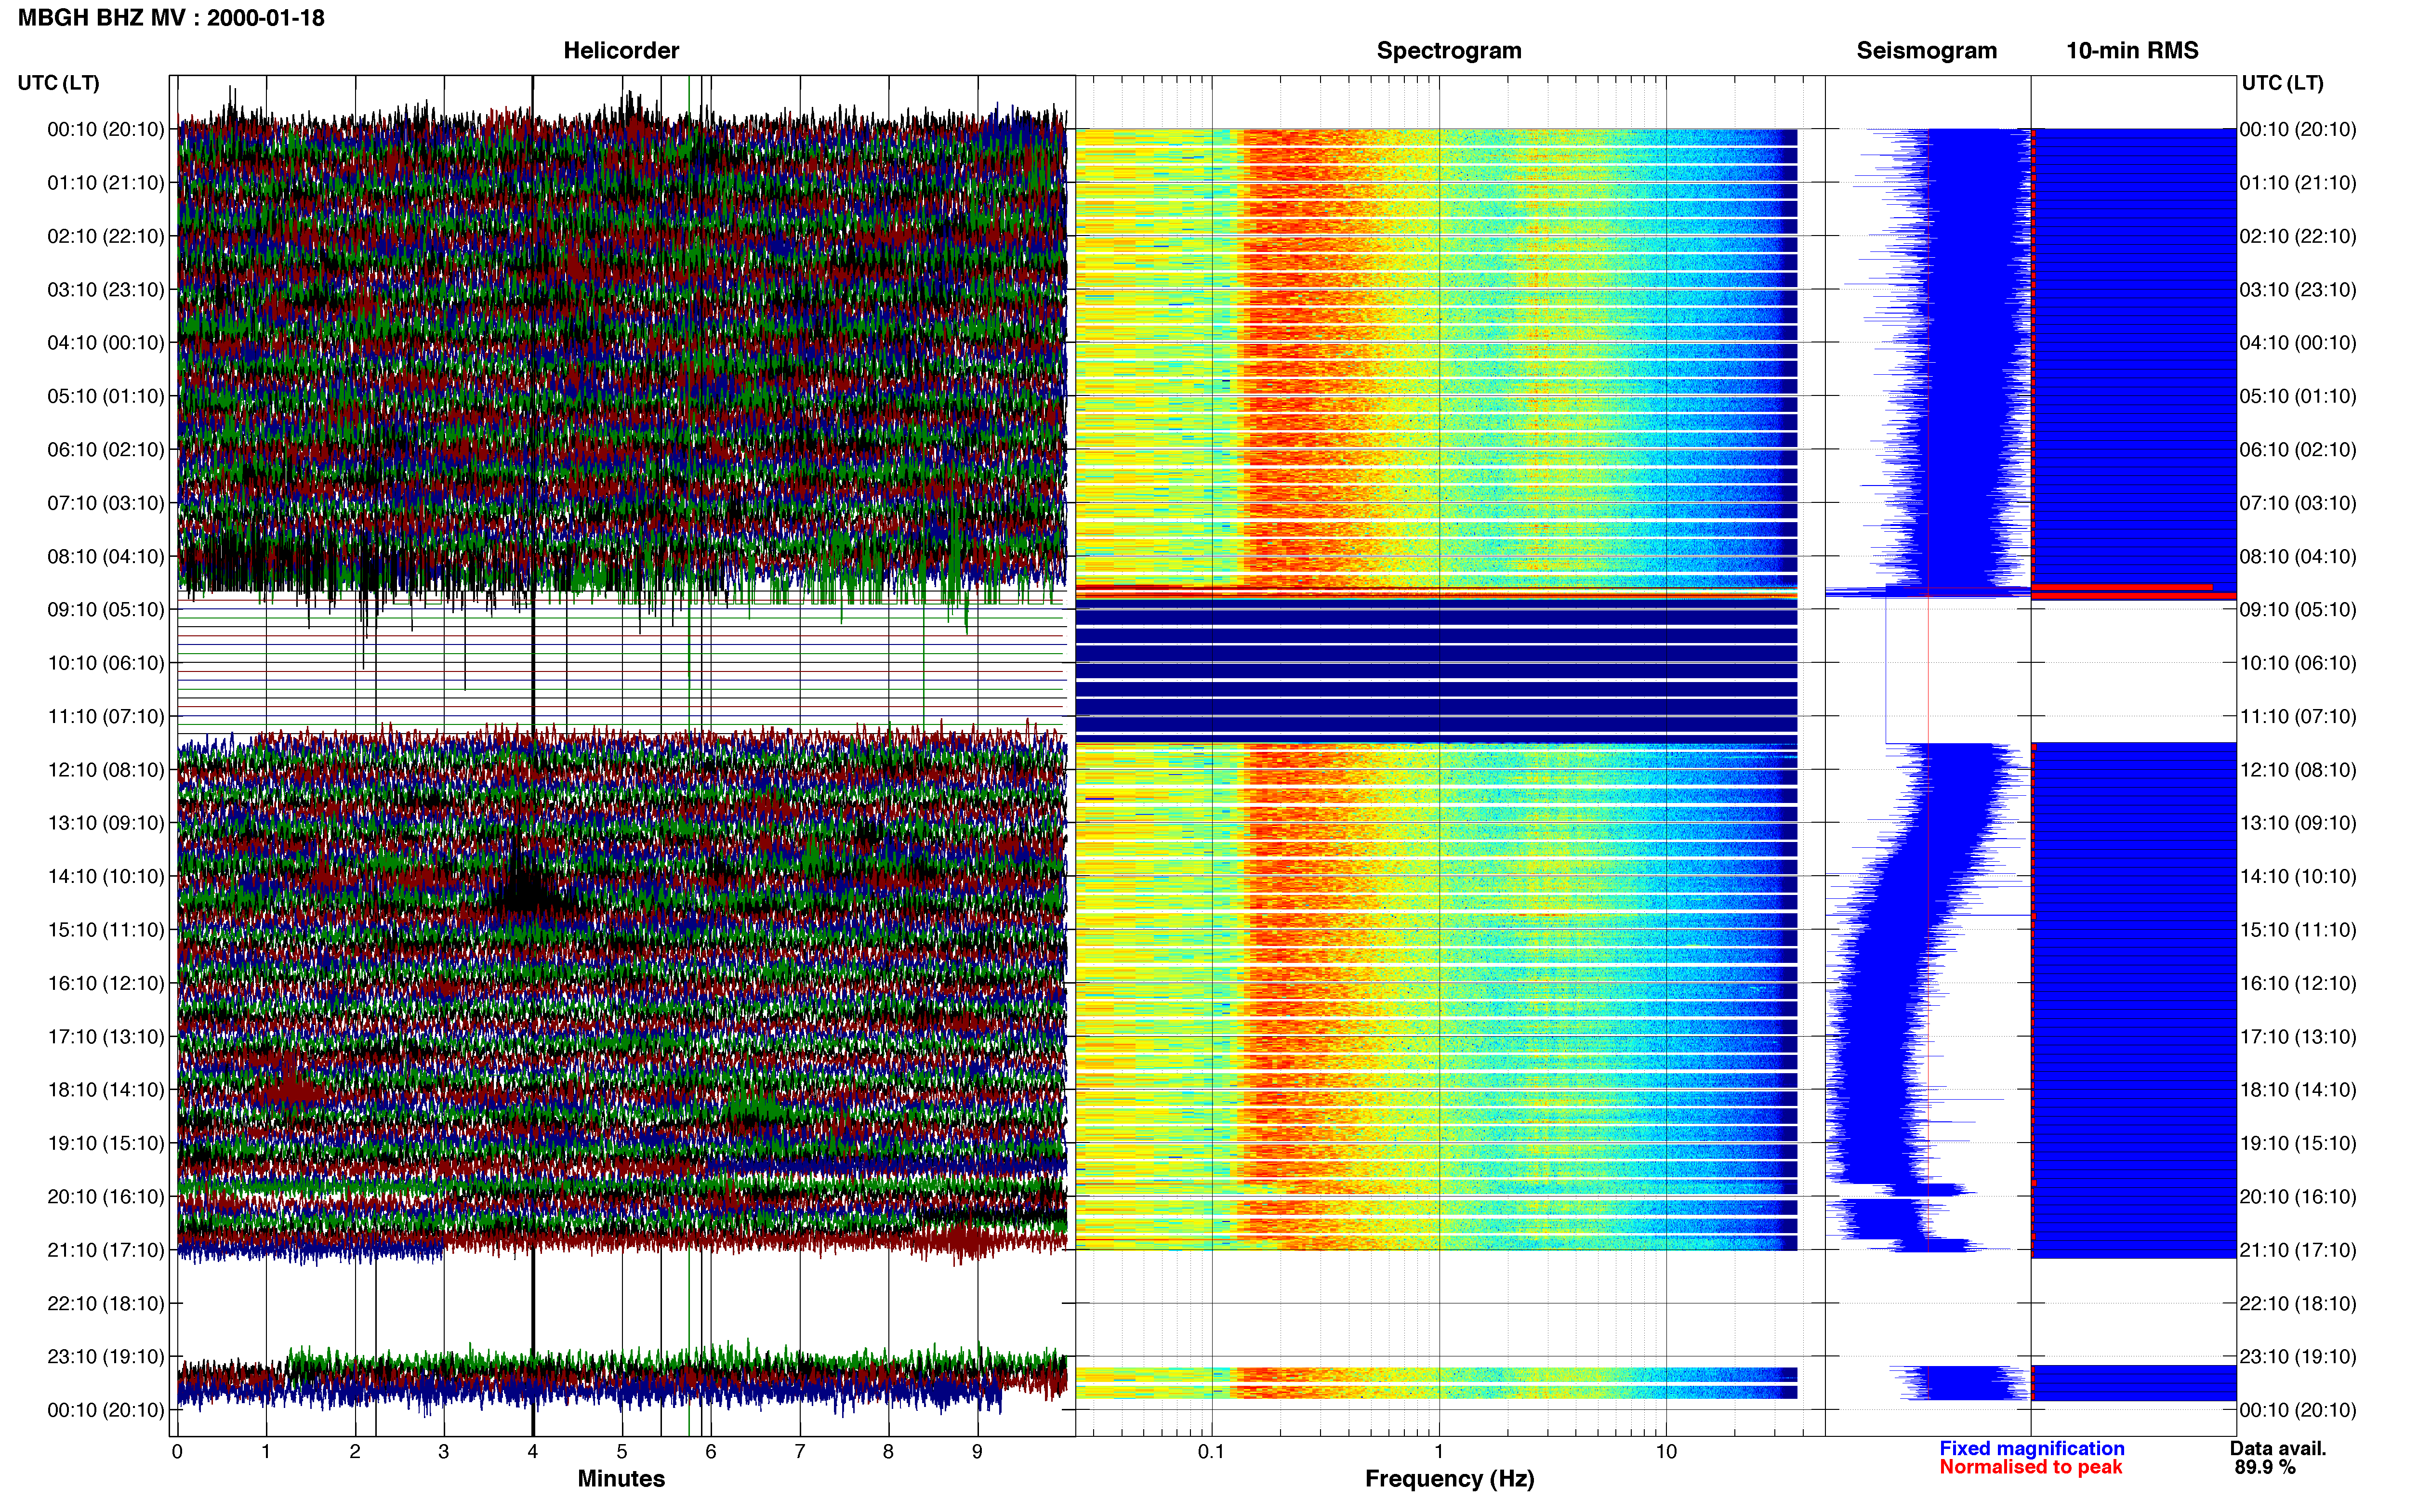Click the 'Minutes' x-axis label
Screen dimensions: 2418x1512
tap(621, 1479)
